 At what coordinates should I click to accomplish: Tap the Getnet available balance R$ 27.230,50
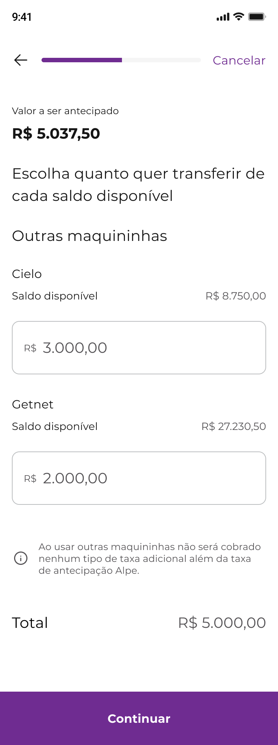234,426
